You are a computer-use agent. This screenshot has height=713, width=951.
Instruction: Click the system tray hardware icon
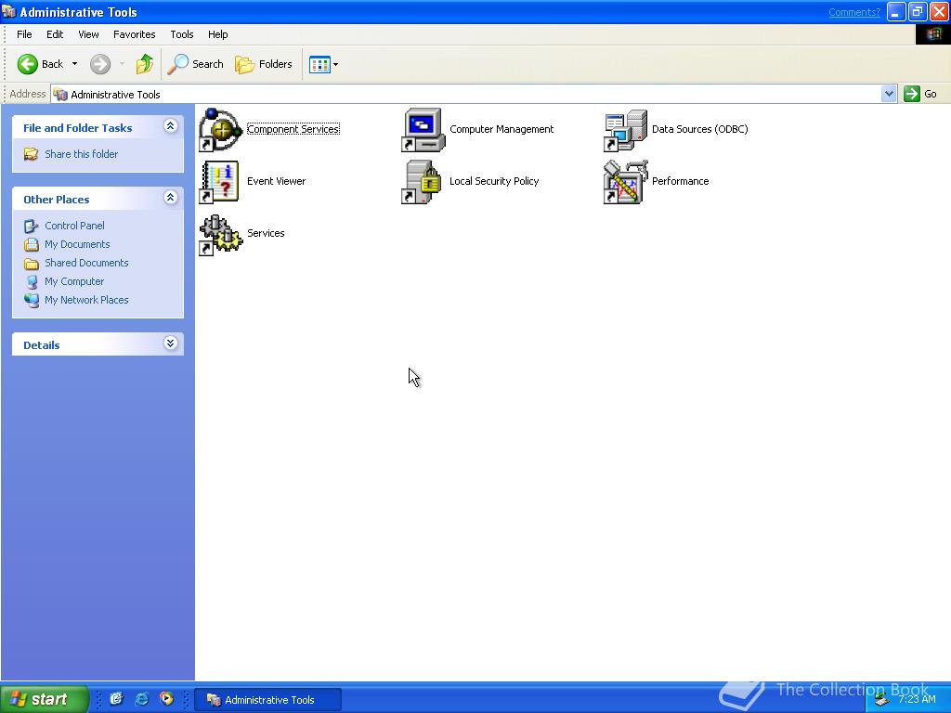881,700
